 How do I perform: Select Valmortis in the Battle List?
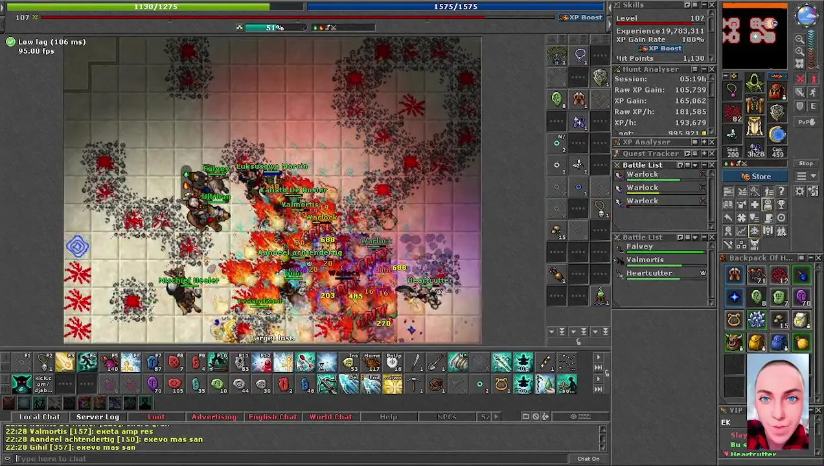[x=661, y=261]
